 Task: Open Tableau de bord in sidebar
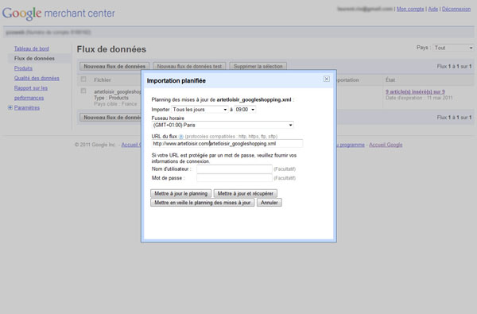pos(31,48)
